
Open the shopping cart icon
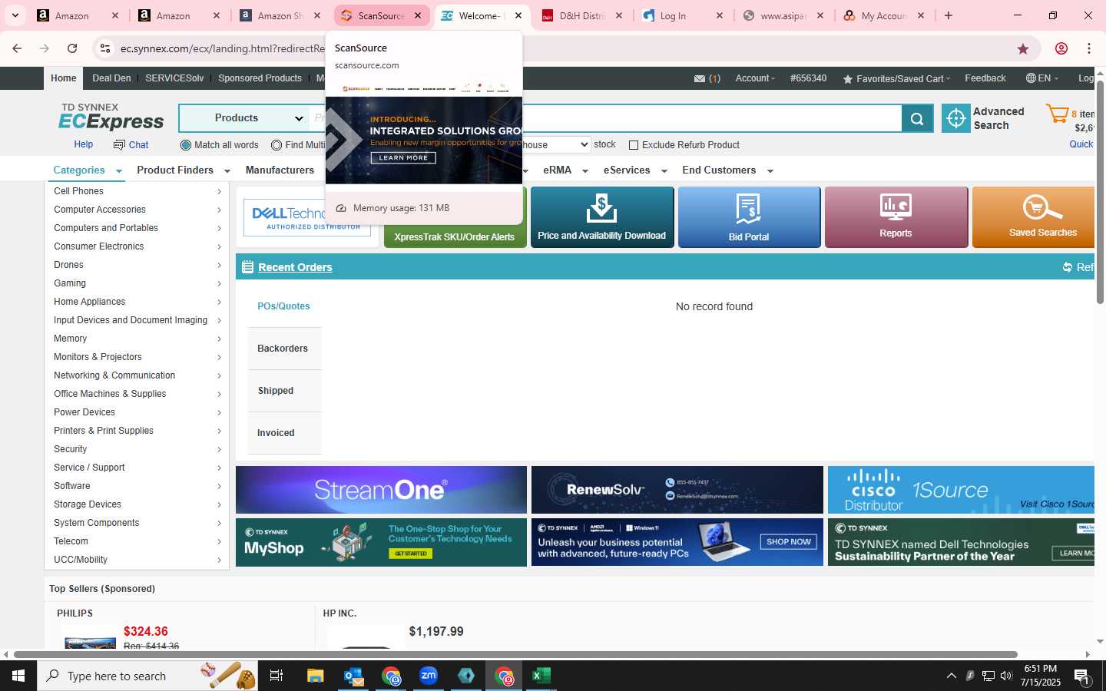[x=1058, y=114]
